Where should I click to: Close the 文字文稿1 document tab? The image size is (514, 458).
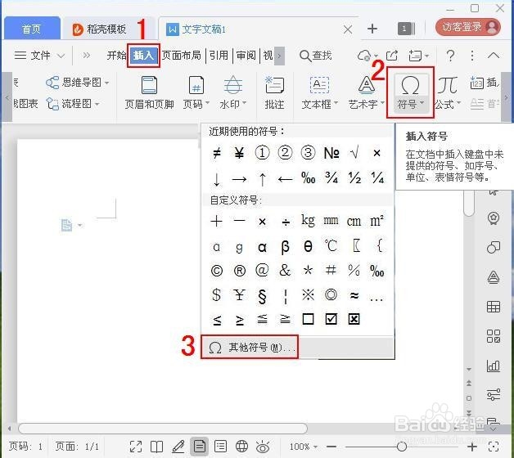point(348,29)
